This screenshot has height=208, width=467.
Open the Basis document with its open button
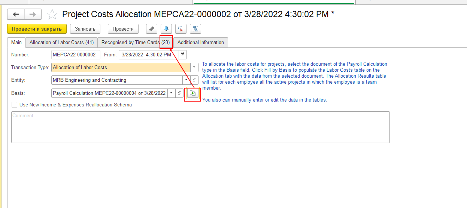pos(179,93)
